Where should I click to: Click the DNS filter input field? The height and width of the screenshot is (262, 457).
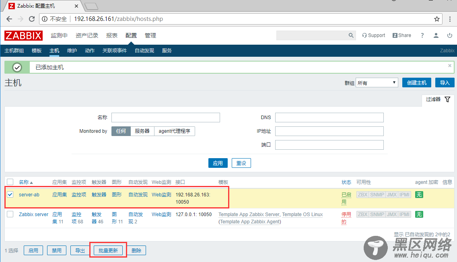click(x=329, y=118)
